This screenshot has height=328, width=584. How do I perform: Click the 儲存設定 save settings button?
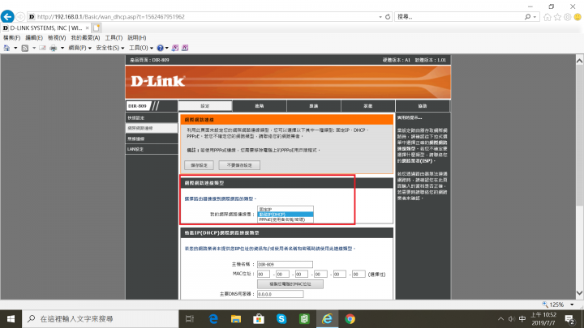tap(199, 165)
